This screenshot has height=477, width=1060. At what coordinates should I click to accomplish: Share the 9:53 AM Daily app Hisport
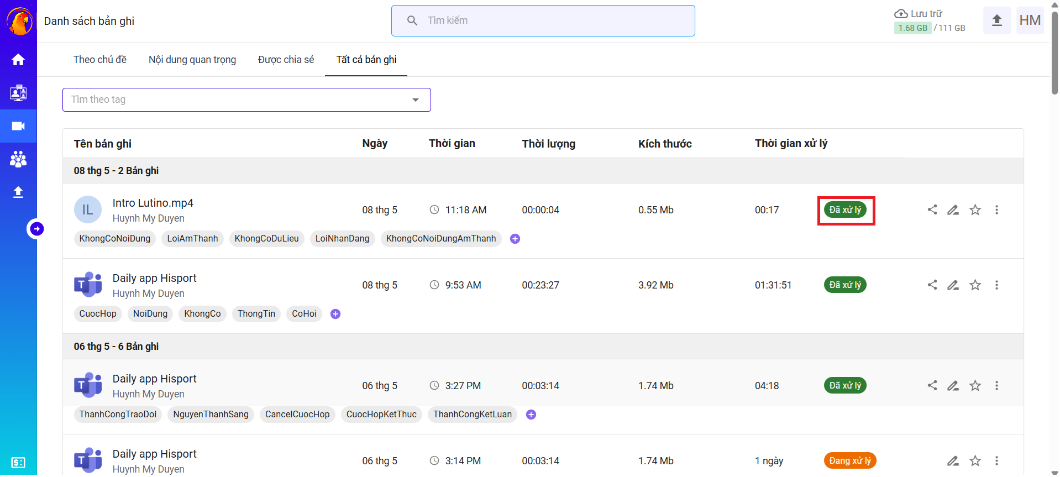tap(932, 285)
